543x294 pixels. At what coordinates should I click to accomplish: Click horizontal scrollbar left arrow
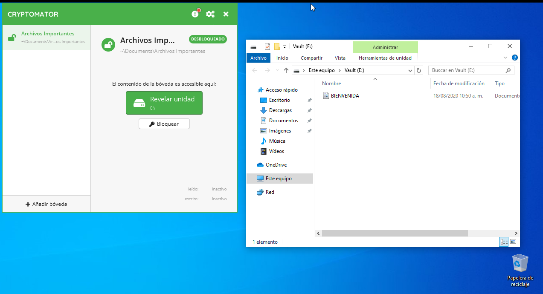(318, 233)
